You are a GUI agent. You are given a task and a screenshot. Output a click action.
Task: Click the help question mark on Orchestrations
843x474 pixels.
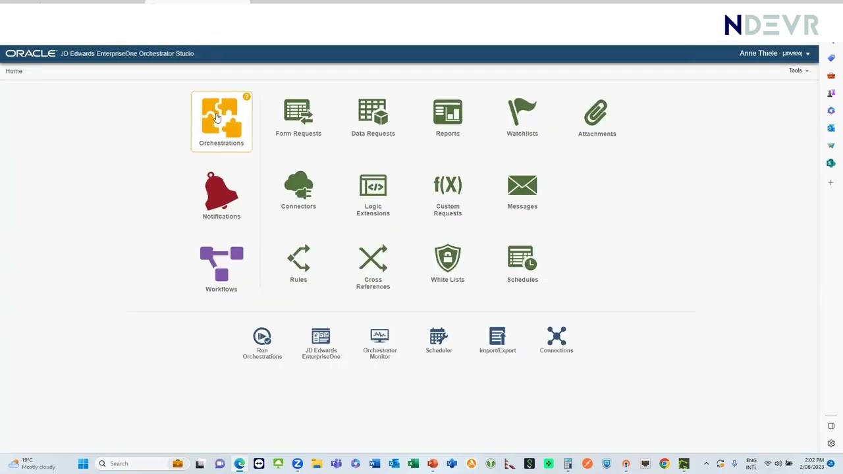[246, 97]
